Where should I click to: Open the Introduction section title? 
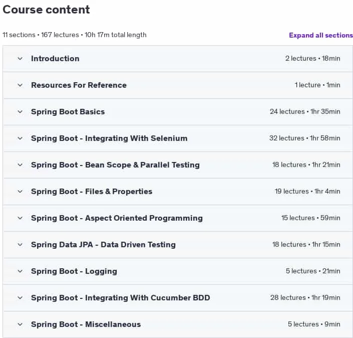pyautogui.click(x=55, y=59)
